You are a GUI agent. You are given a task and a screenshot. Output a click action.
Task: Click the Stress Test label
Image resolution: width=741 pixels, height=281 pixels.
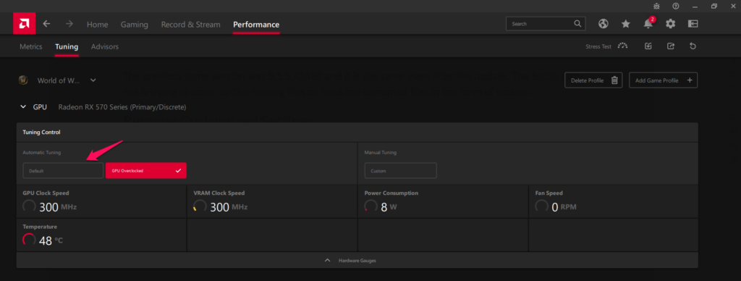[x=598, y=47]
